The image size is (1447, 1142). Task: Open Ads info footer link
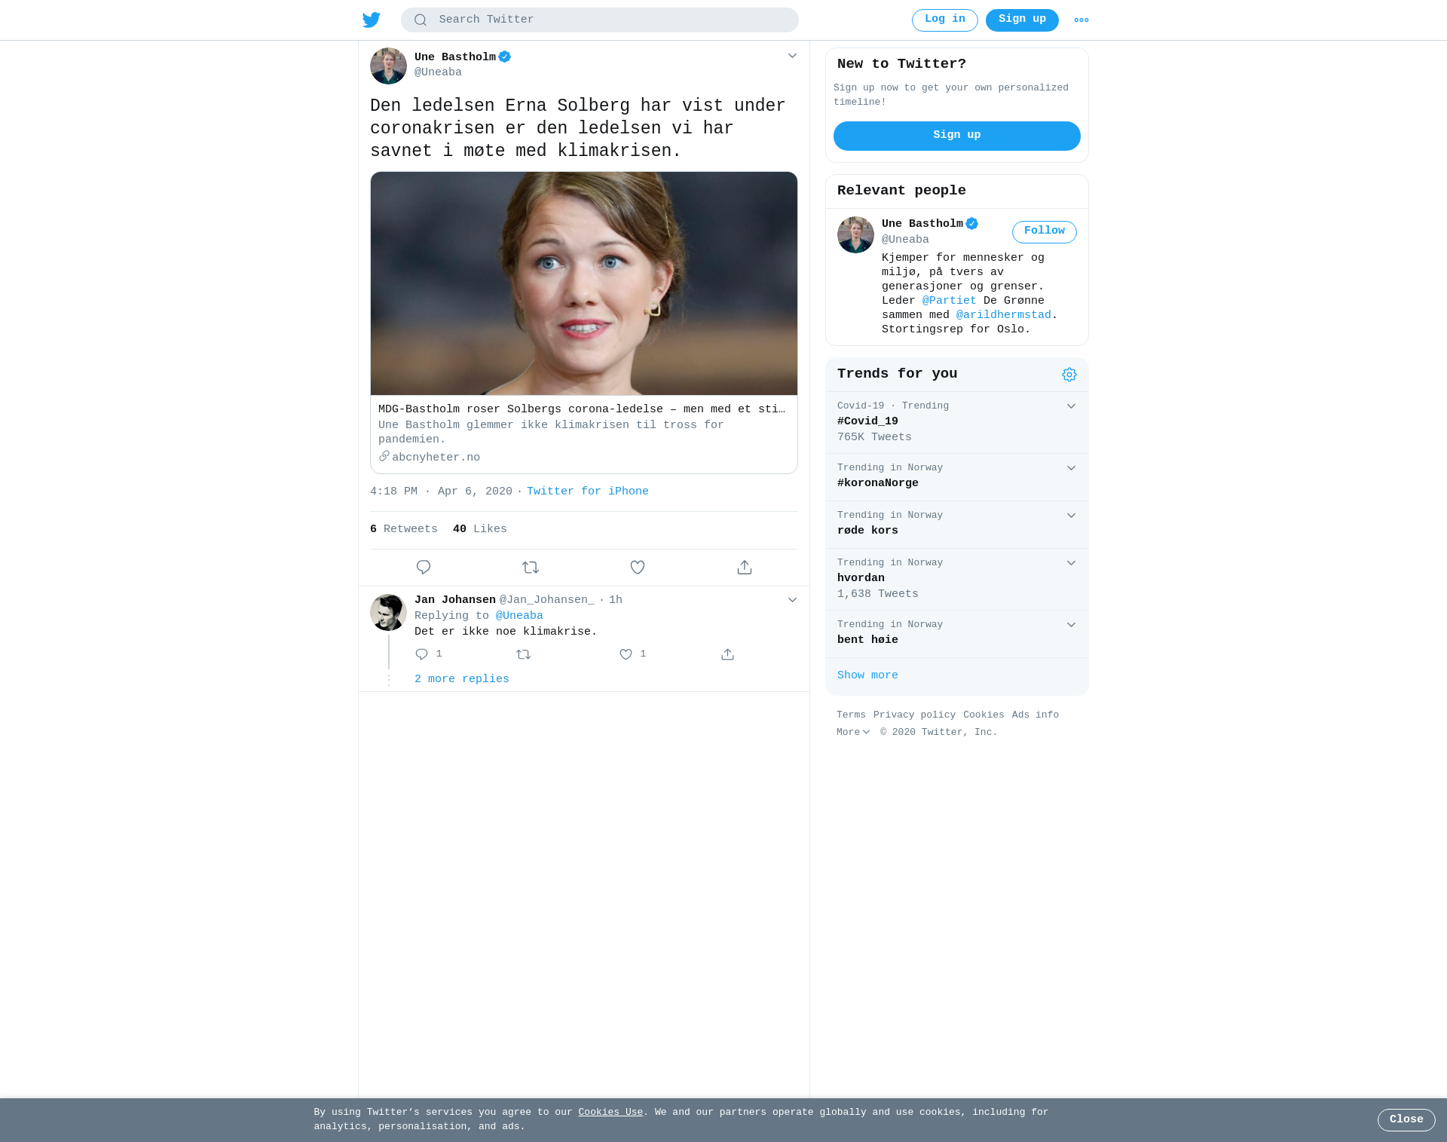click(x=1036, y=715)
